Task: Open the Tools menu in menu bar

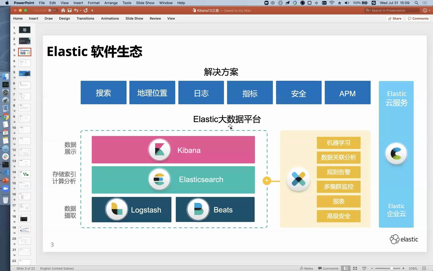Action: click(127, 3)
